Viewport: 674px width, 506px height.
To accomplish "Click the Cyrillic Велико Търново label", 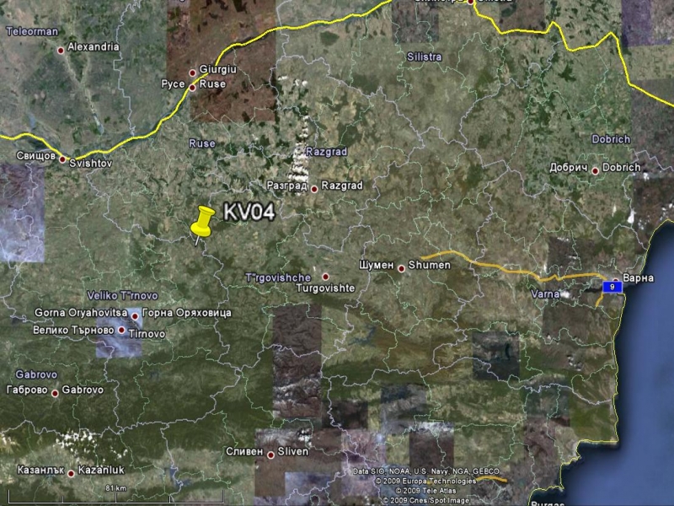I will point(73,330).
